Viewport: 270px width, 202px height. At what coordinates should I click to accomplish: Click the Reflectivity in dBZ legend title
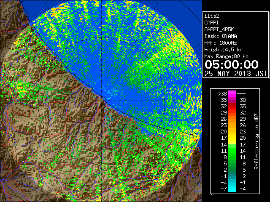pos(256,141)
